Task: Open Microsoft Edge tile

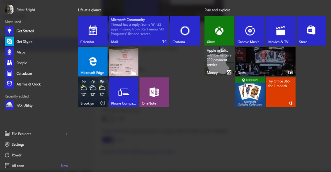Action: tap(93, 62)
